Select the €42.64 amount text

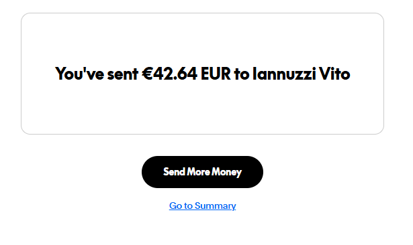pos(169,74)
